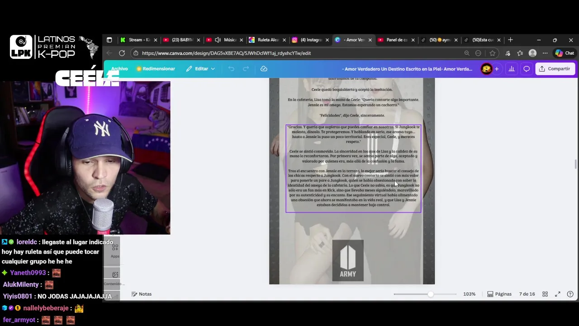Click chat username Yiyis0801
579x326 pixels.
tap(18, 296)
